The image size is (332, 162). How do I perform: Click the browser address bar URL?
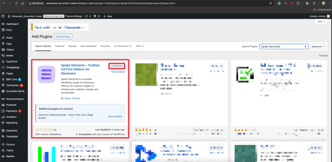(111, 3)
